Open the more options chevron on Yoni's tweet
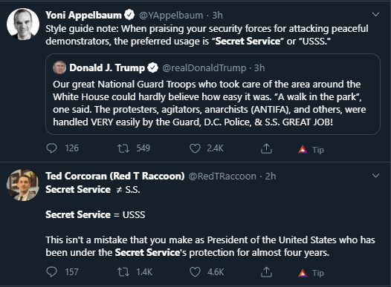 coord(375,14)
